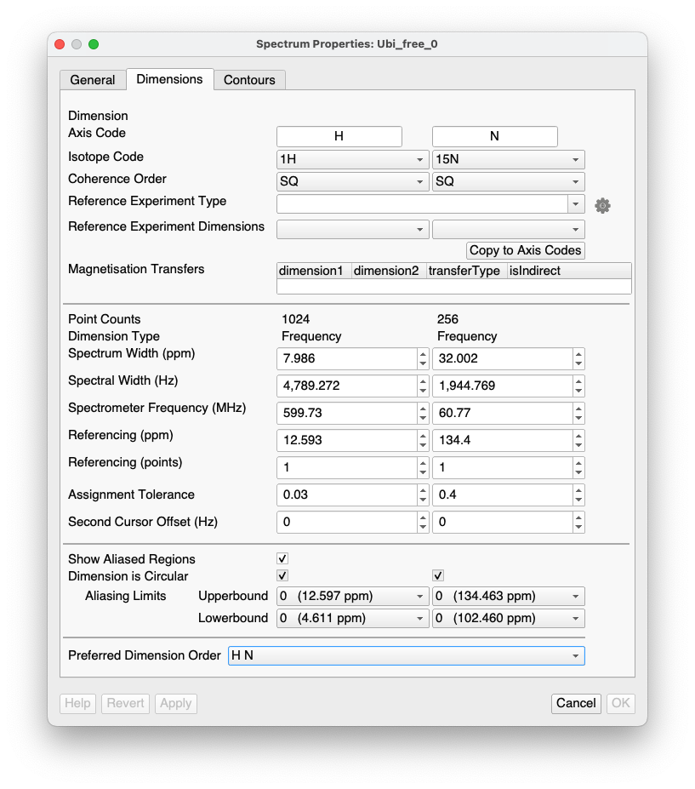Open Lowerbound aliasing dropdown for N dimension
Viewport: 695px width, 789px height.
click(508, 618)
